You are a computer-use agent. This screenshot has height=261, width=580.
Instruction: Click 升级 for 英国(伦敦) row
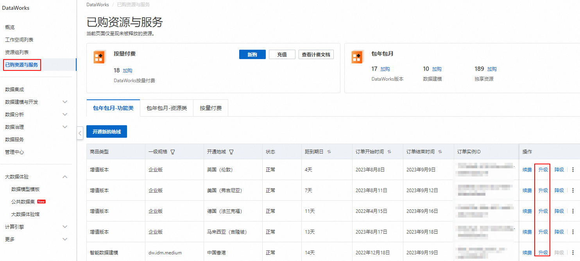(x=543, y=169)
